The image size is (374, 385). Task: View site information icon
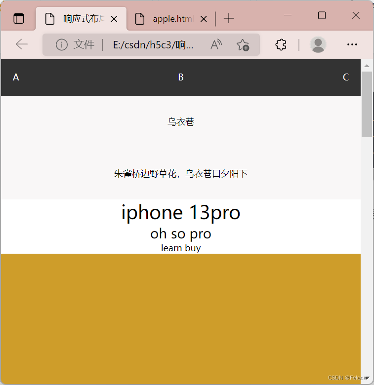pos(61,45)
